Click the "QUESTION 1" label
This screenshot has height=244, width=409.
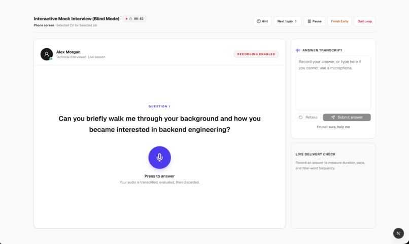click(159, 106)
